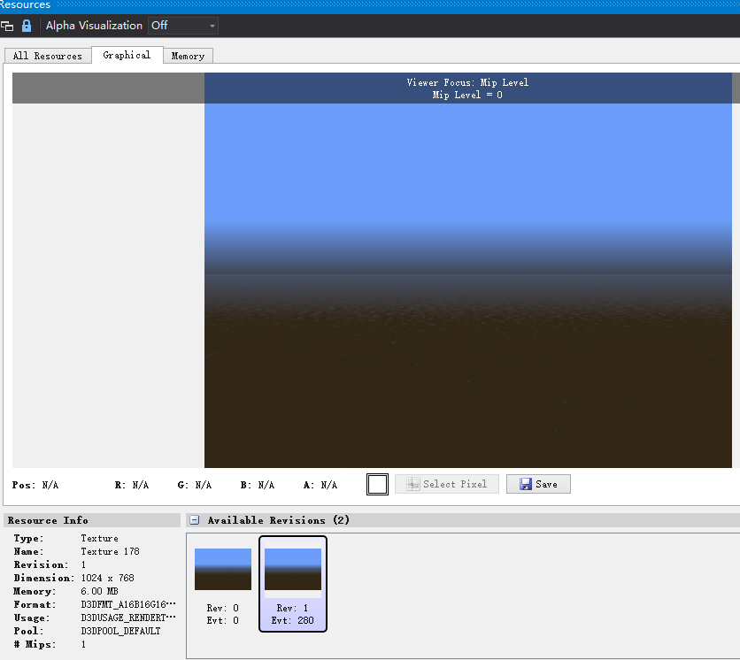Click the Type: Texture value
This screenshot has height=660, width=740.
pyautogui.click(x=99, y=538)
